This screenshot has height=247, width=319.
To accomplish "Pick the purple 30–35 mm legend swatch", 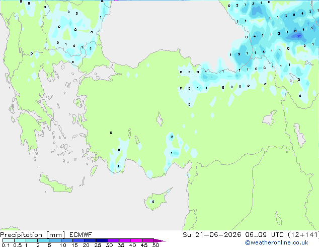I will click(x=113, y=240).
